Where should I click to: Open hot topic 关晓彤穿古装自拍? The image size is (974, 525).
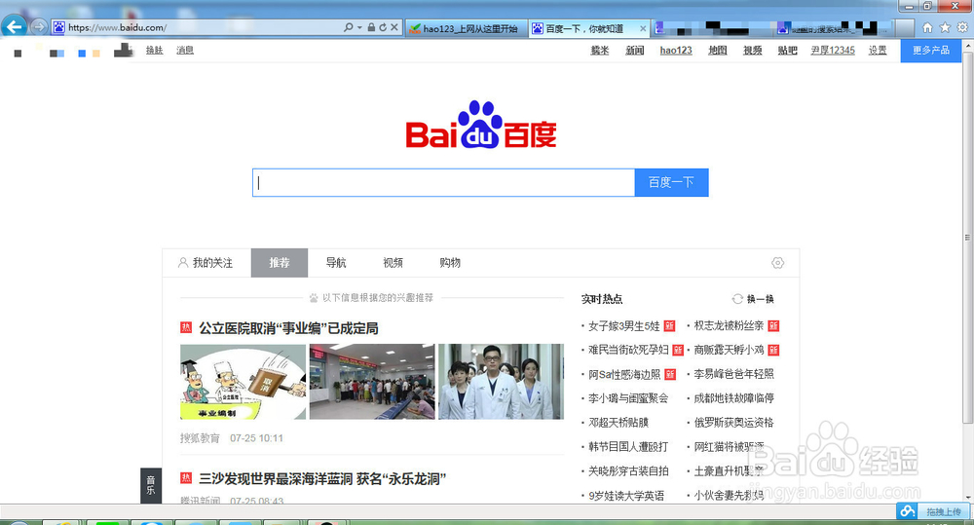[628, 471]
